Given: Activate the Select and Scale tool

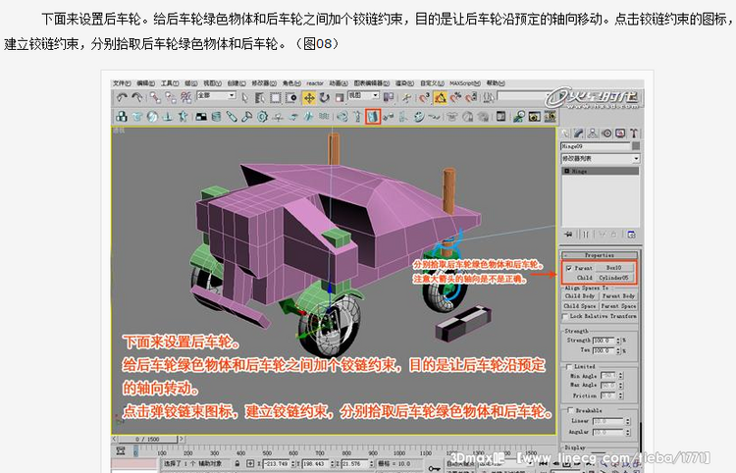Looking at the screenshot, I should 340,97.
